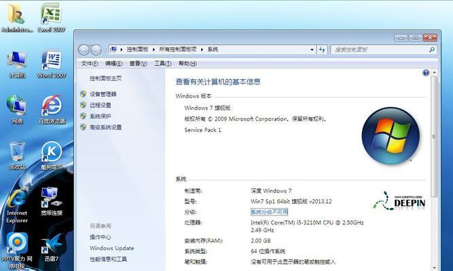The image size is (453, 271).
Task: Click the DEEPIN manufacturer logo
Action: [399, 201]
